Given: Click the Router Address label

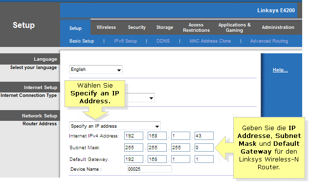Looking at the screenshot, I should [40, 124].
